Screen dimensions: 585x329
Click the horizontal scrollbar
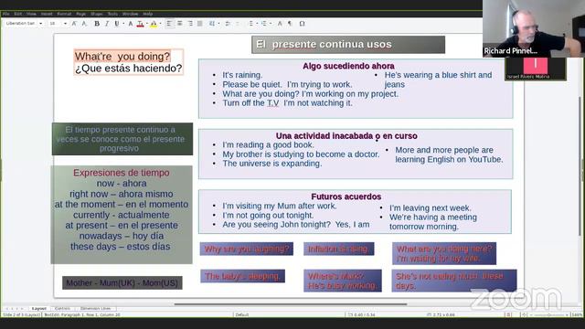[x=291, y=304]
